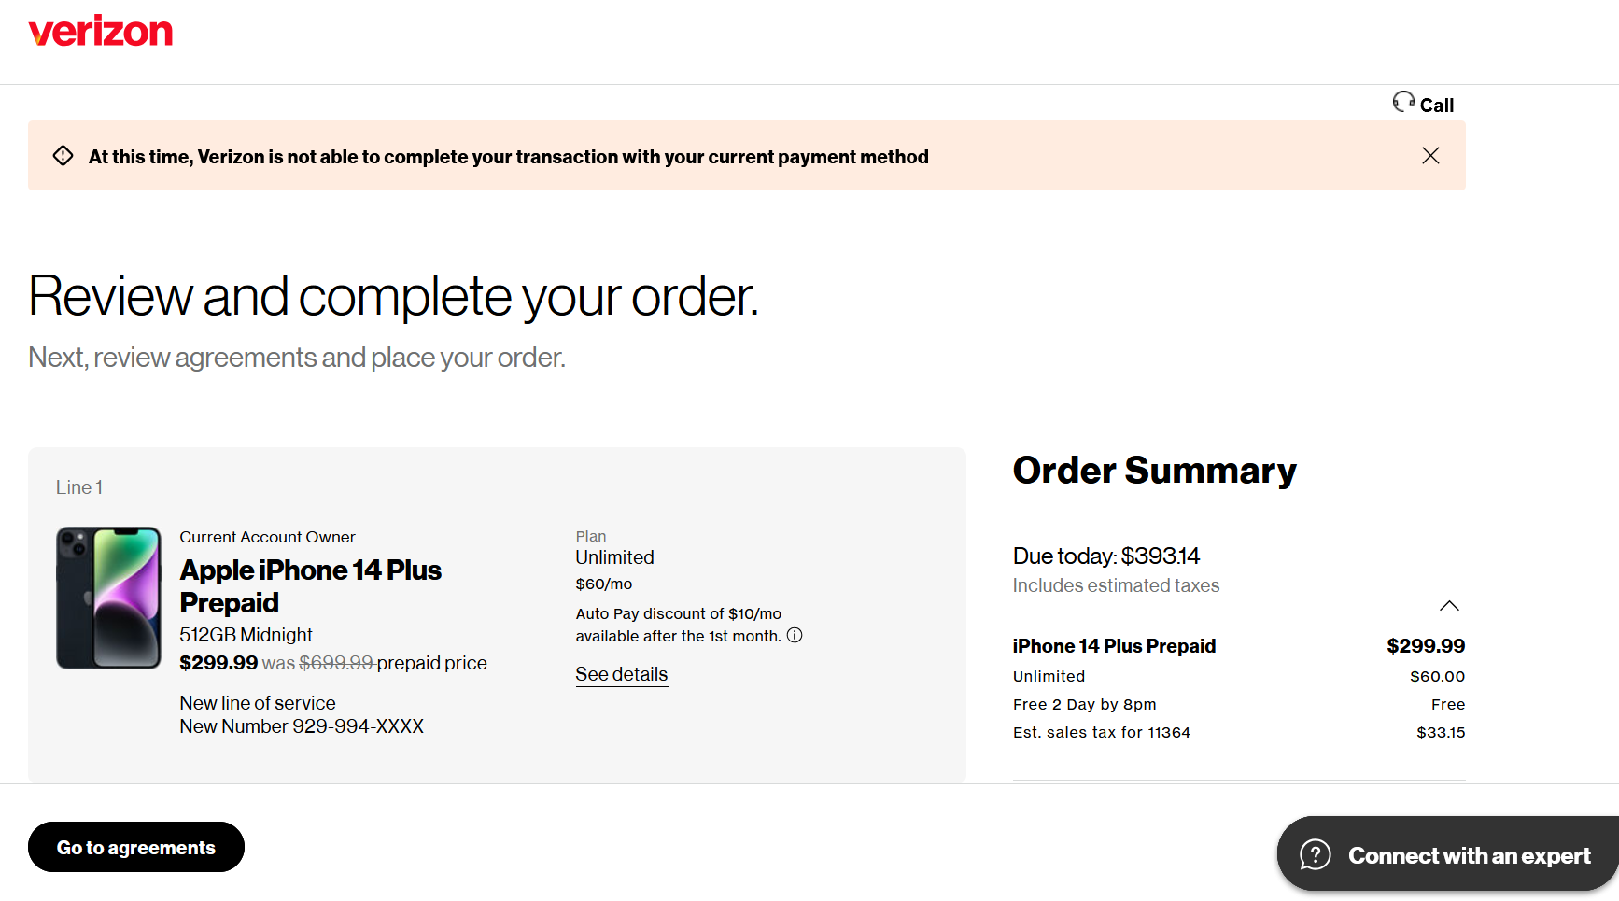
Task: Click the iPhone 14 Plus product image
Action: [108, 598]
